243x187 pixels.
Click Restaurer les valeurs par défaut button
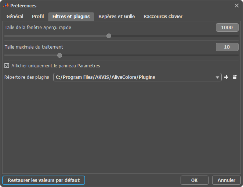click(x=44, y=180)
